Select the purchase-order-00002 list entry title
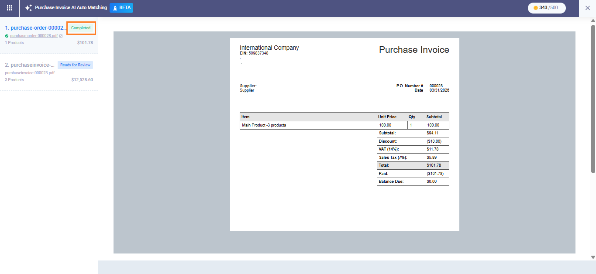The height and width of the screenshot is (274, 596). pyautogui.click(x=36, y=28)
